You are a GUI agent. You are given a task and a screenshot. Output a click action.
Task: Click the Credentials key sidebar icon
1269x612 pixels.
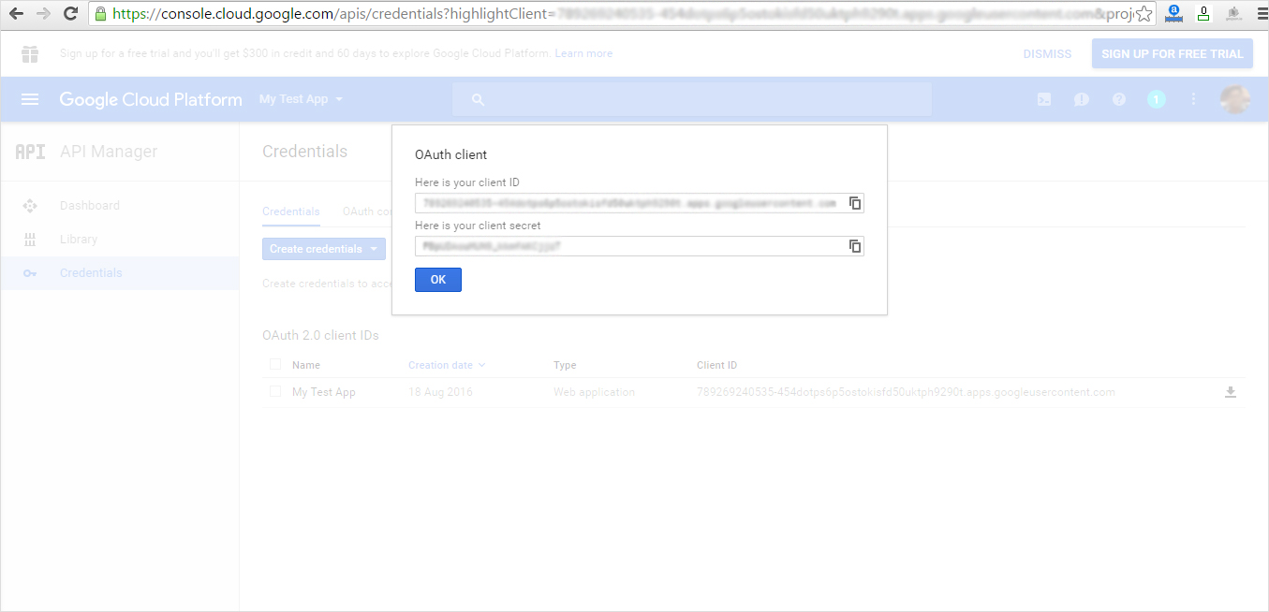click(30, 273)
